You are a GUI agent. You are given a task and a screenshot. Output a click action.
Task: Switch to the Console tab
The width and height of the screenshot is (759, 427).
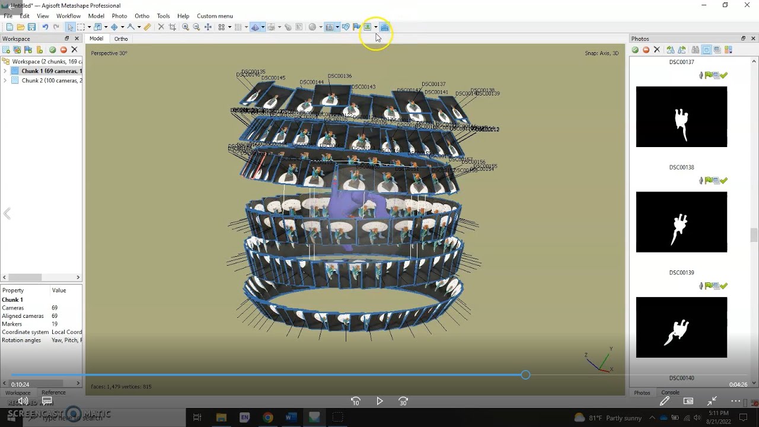tap(670, 393)
